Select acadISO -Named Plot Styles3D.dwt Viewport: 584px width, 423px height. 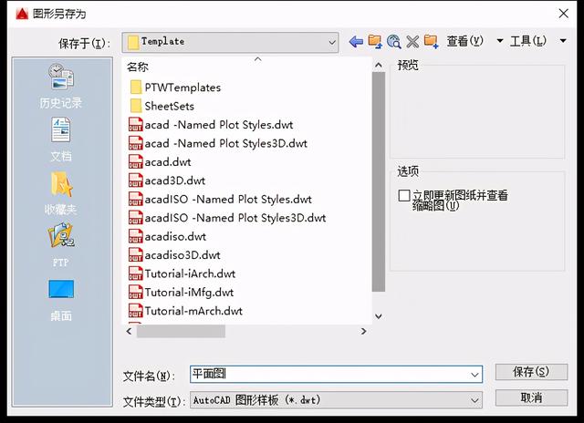227,218
